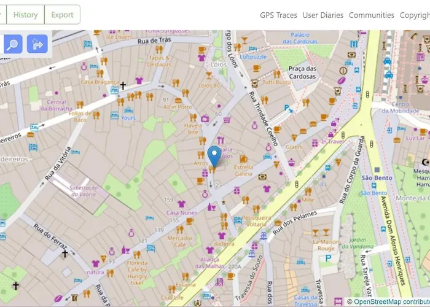This screenshot has height=307, width=430.
Task: Click the Praça das Cardosas label
Action: [302, 72]
